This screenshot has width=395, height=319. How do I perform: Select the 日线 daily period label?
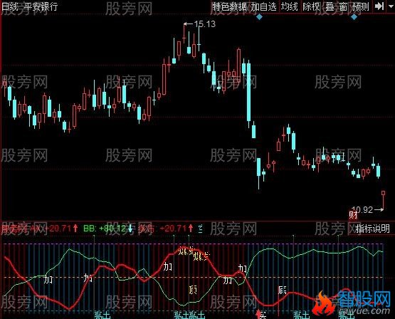(x=9, y=6)
